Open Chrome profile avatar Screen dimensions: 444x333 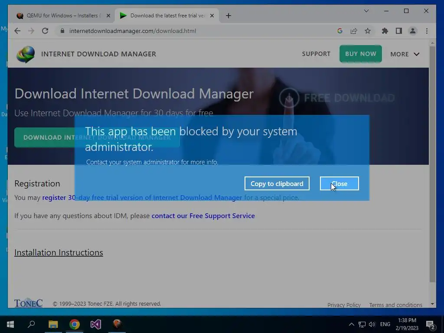pos(413,31)
